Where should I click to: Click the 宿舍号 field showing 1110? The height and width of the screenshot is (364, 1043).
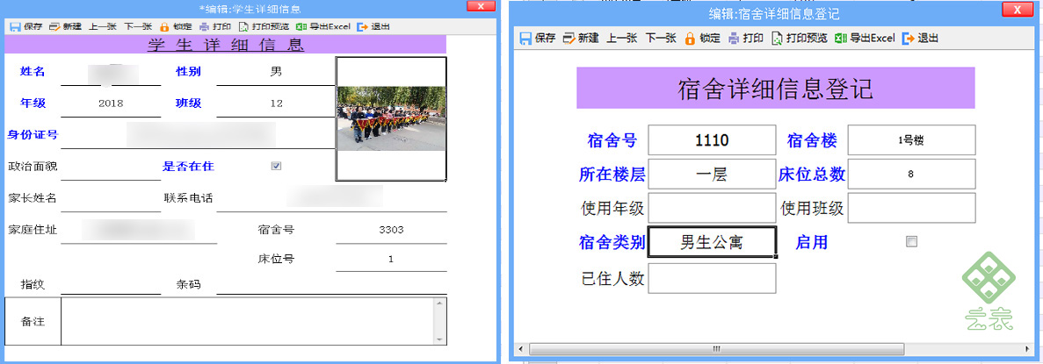712,140
